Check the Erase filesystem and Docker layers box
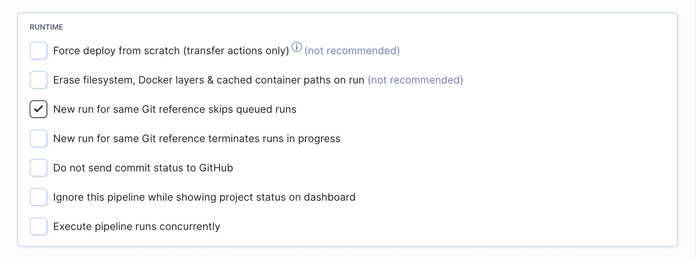This screenshot has height=260, width=696. (x=38, y=80)
